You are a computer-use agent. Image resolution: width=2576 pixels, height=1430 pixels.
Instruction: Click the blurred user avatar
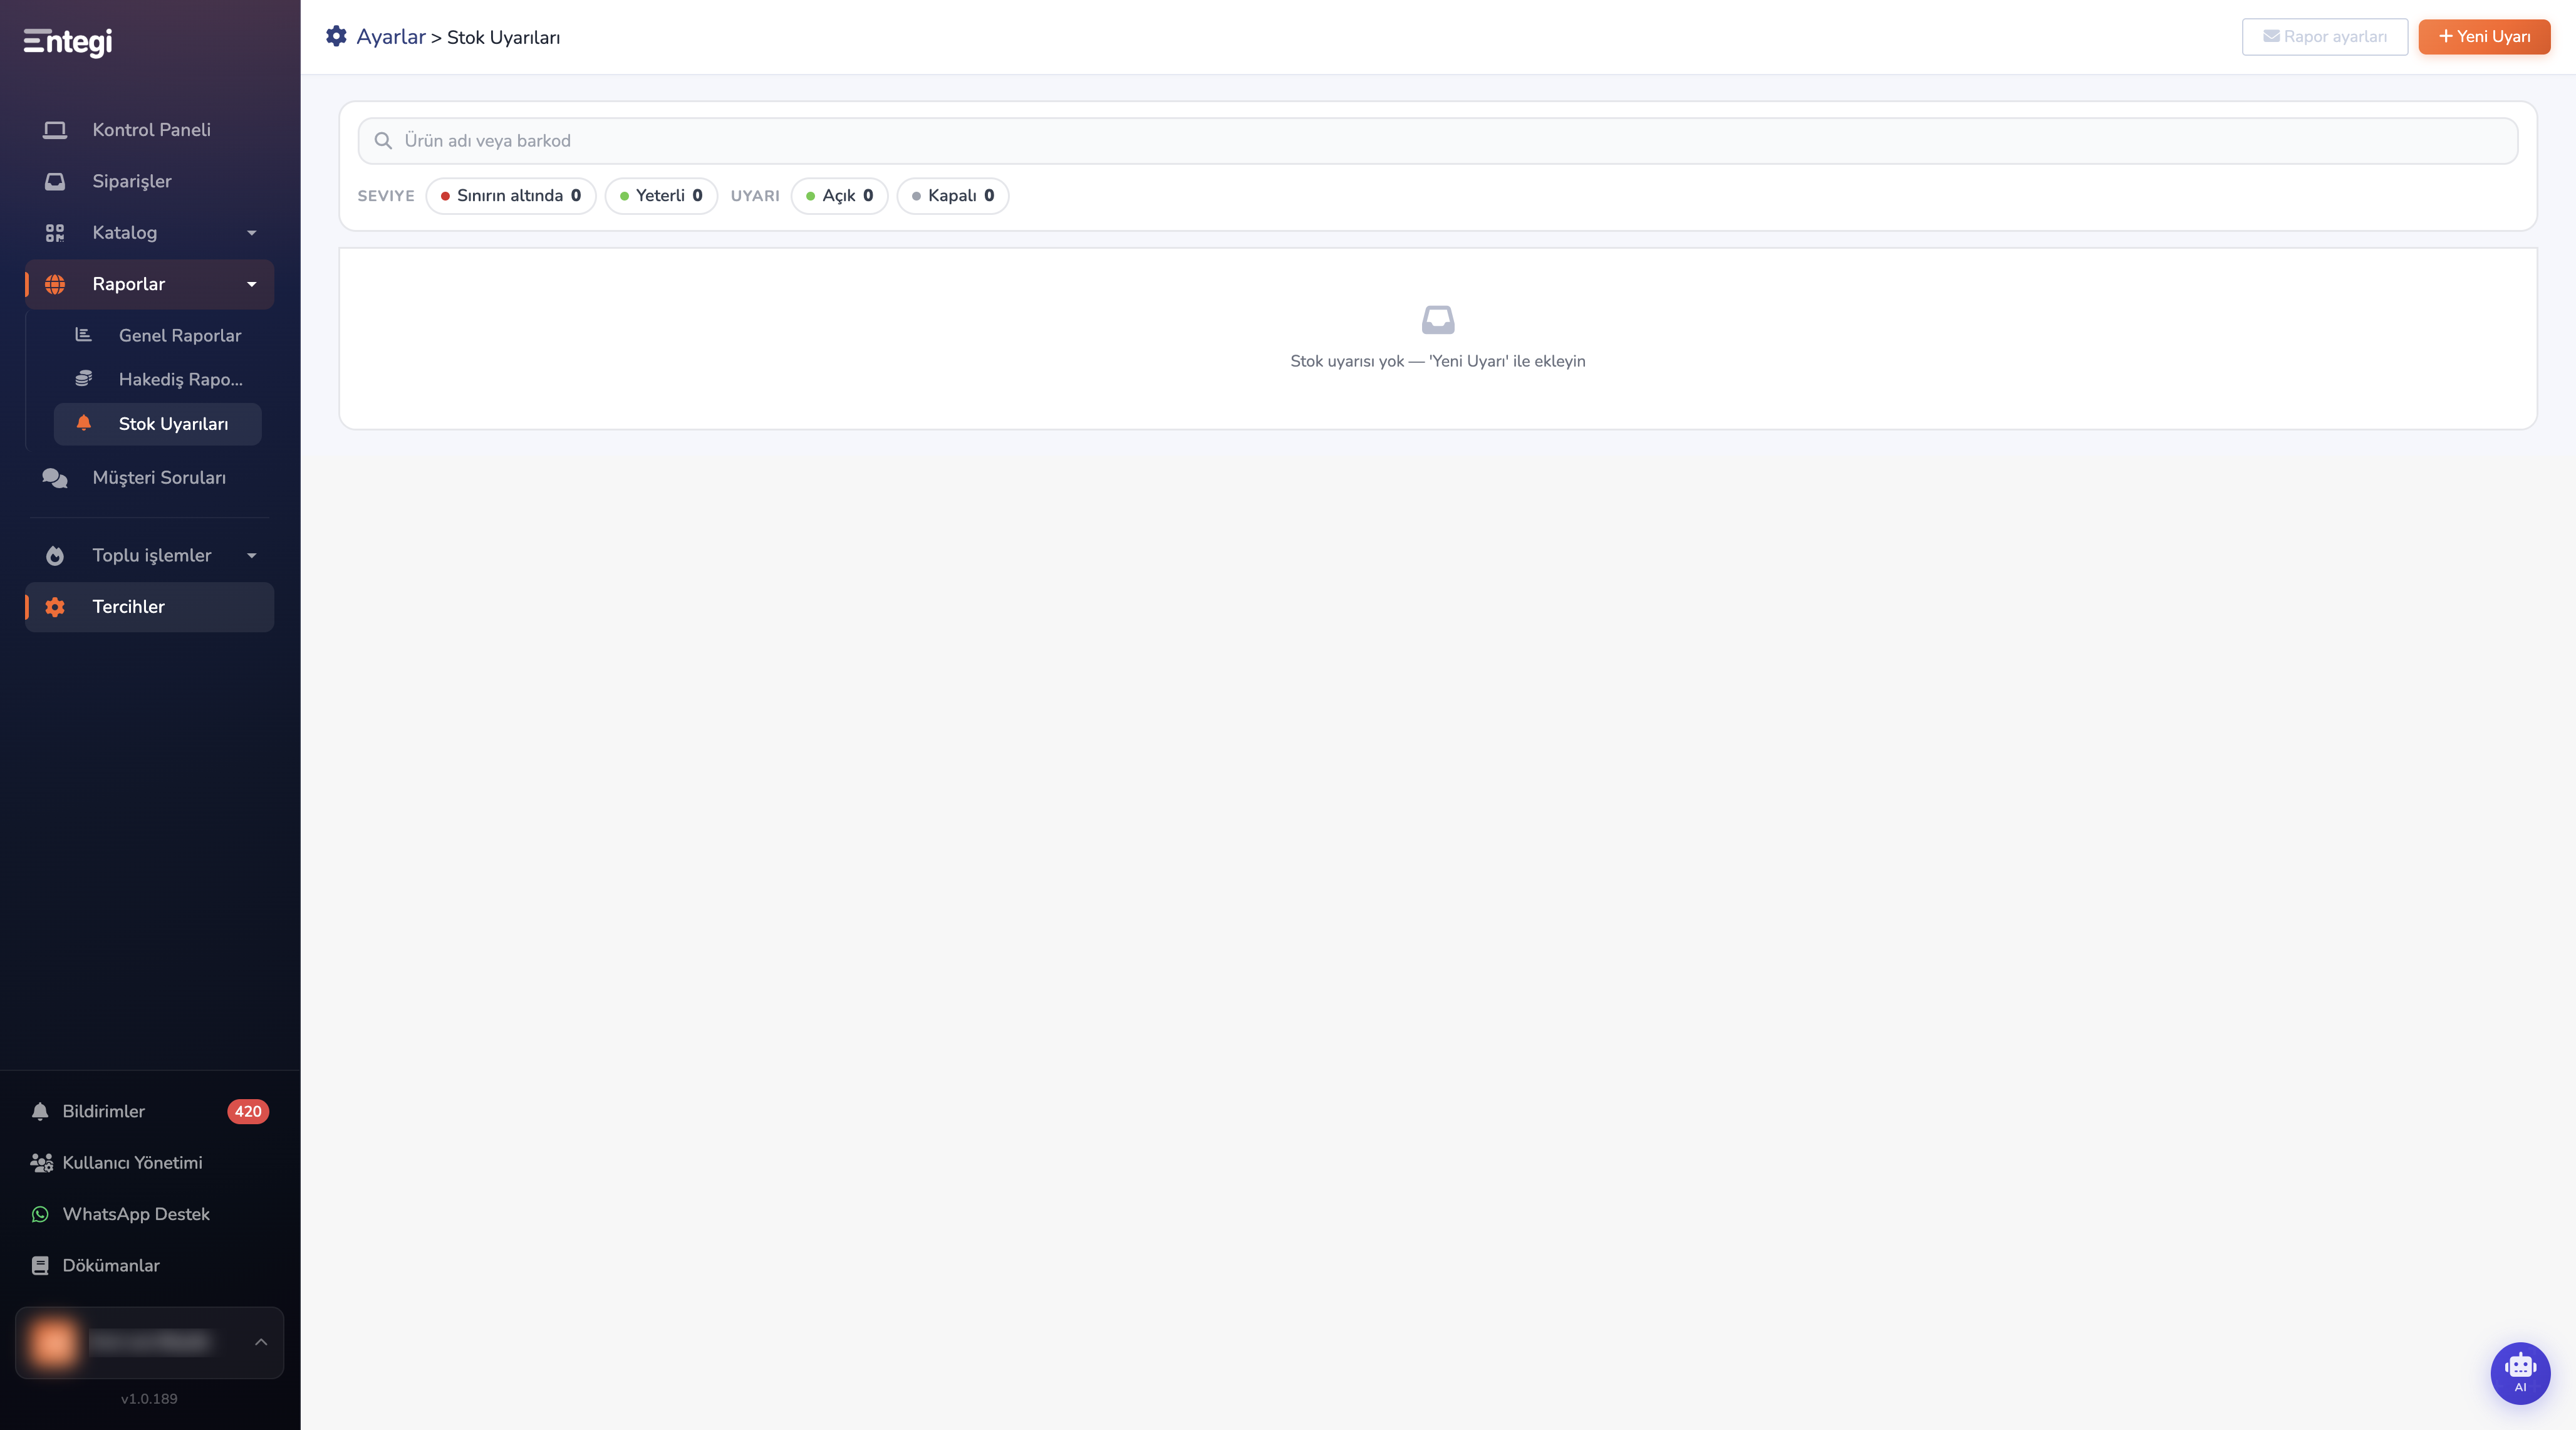coord(53,1342)
